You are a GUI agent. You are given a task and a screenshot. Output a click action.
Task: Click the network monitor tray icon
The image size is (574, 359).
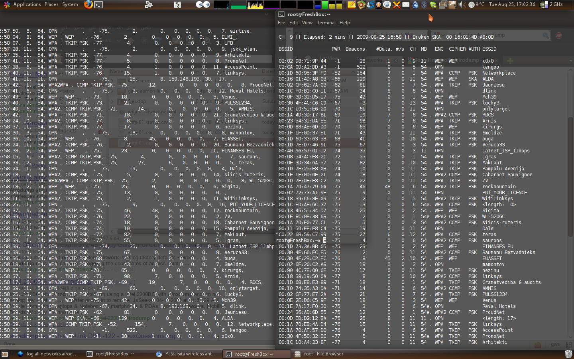443,4
